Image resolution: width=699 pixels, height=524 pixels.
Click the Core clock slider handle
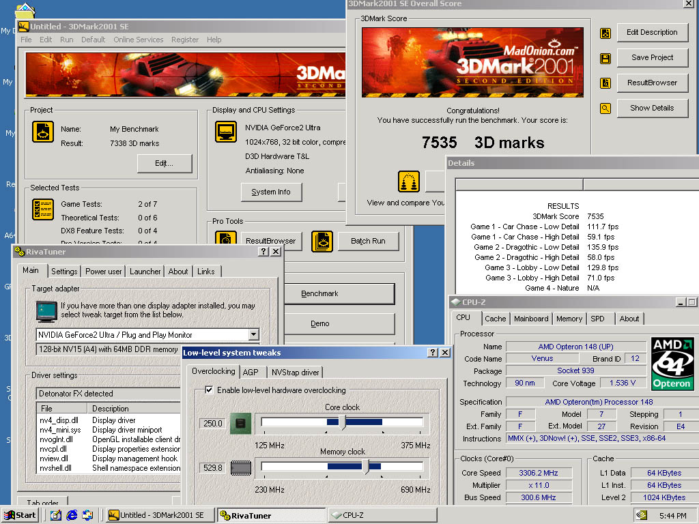[343, 422]
